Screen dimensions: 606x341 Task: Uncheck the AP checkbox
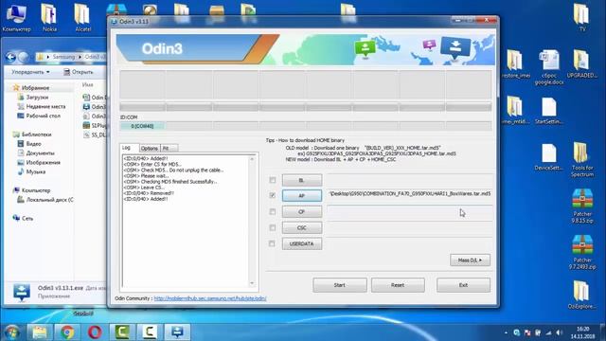coord(273,196)
